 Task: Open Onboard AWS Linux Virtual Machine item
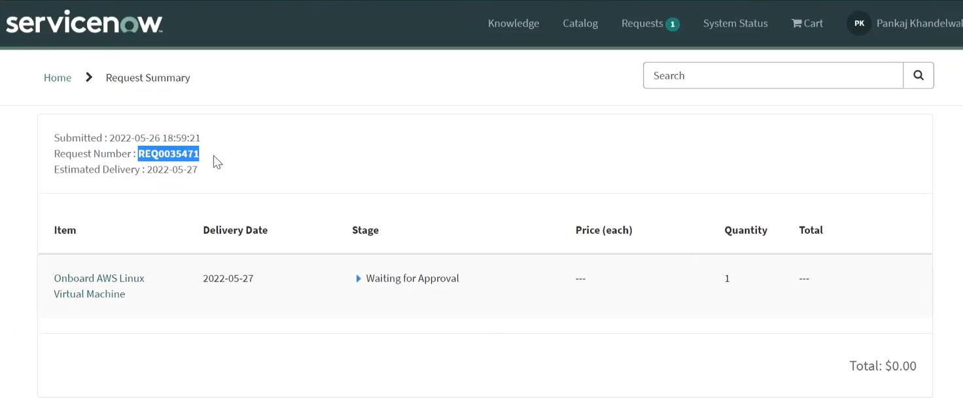pyautogui.click(x=99, y=286)
